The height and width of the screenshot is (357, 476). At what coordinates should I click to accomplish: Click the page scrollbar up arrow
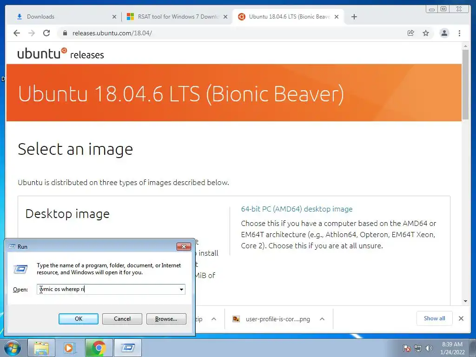465,46
